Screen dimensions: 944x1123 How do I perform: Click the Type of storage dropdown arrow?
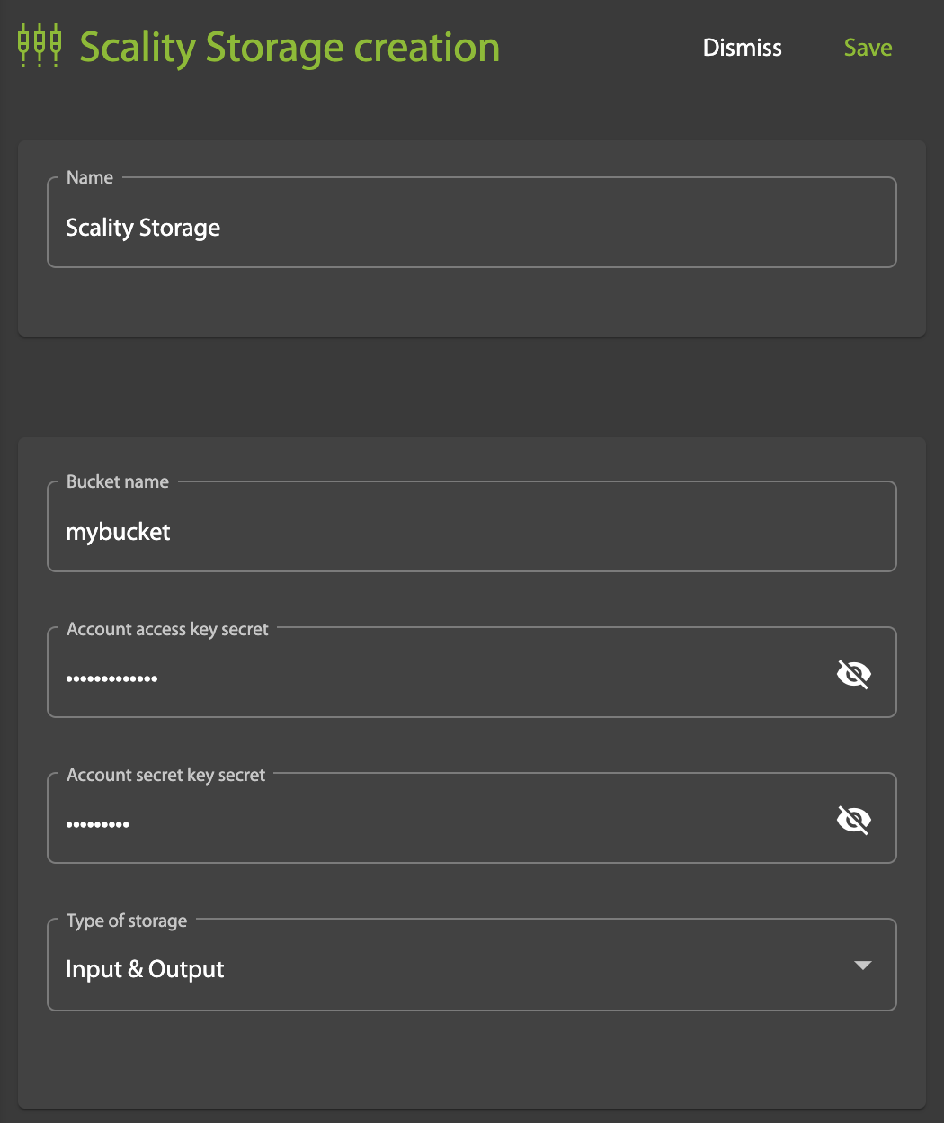(x=862, y=966)
